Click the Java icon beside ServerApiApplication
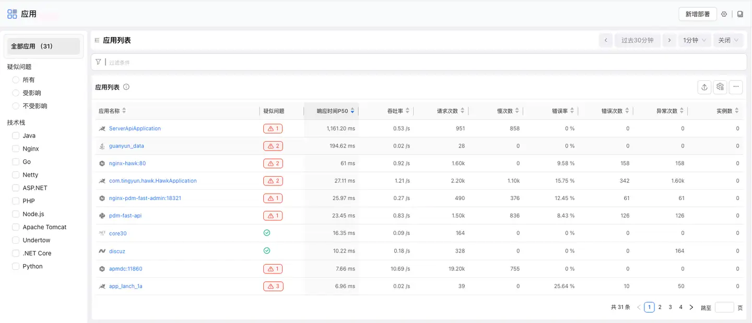752x323 pixels. [x=102, y=128]
